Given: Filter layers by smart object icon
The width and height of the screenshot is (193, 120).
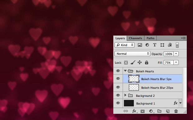Looking at the screenshot, I should click(x=170, y=45).
